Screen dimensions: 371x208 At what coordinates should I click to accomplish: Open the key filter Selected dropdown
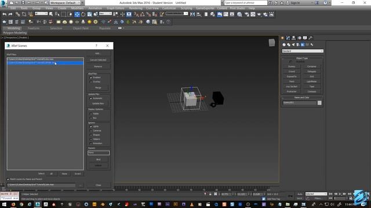[316, 194]
